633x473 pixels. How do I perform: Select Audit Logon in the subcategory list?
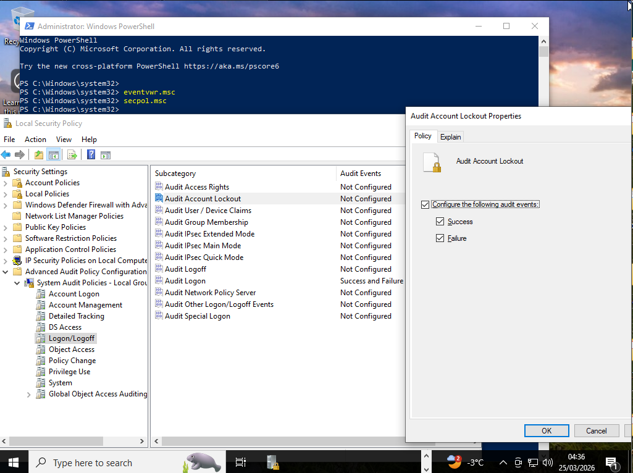click(185, 281)
